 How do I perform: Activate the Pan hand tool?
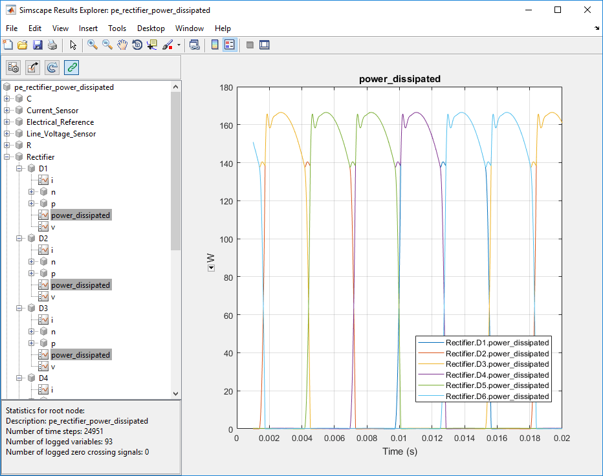(x=122, y=45)
